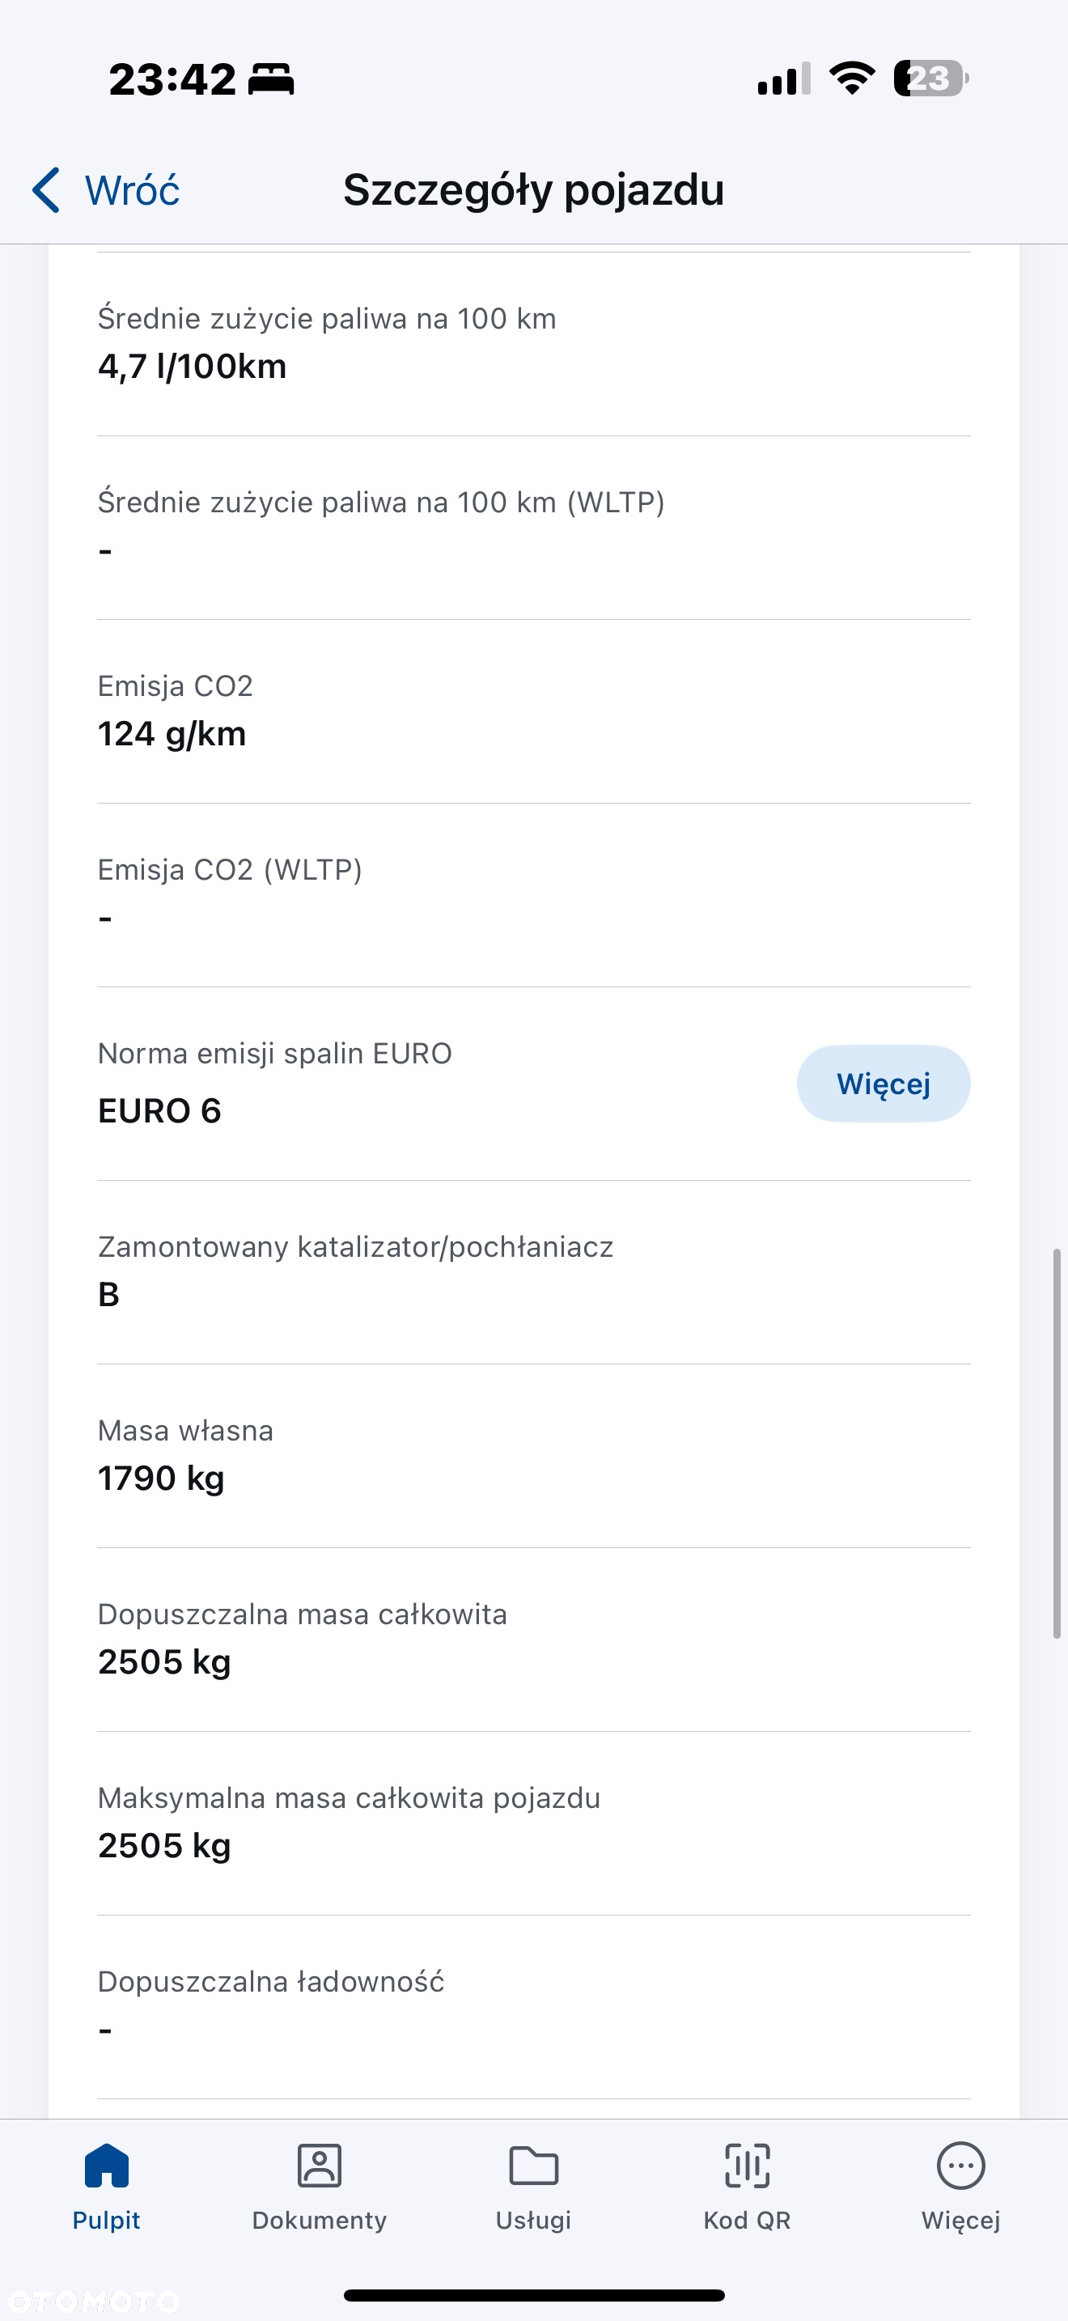
Task: Open the Usługi folder icon
Action: point(534,2165)
